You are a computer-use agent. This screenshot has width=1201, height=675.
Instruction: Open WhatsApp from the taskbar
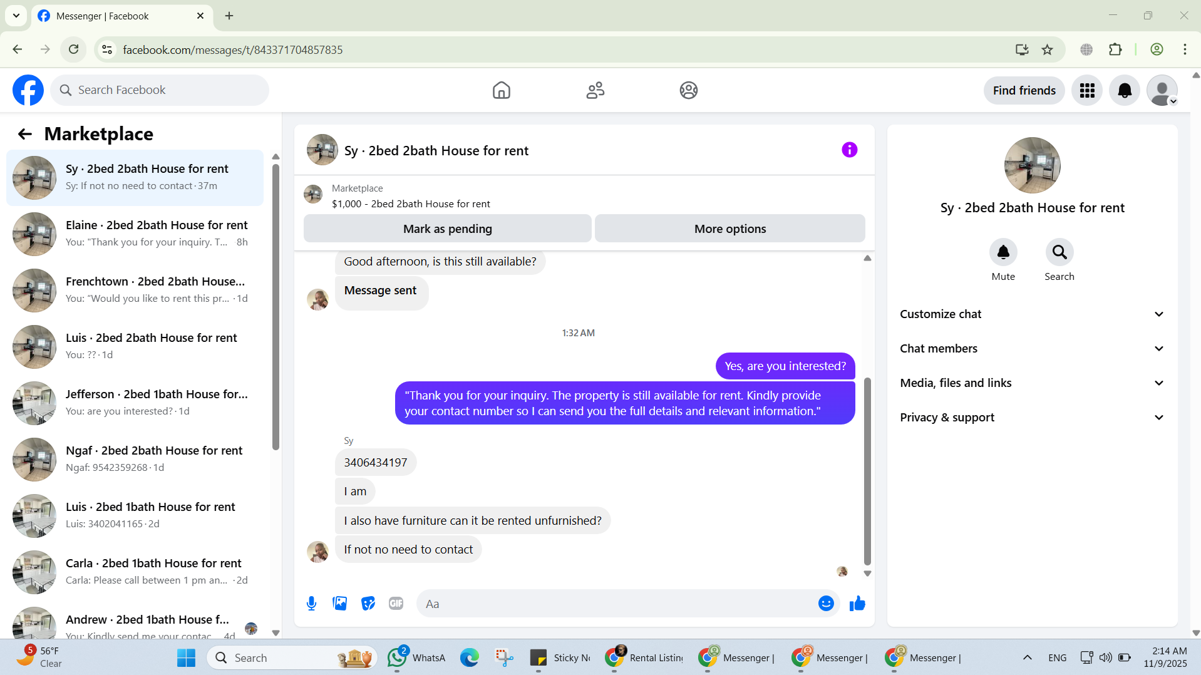(416, 658)
